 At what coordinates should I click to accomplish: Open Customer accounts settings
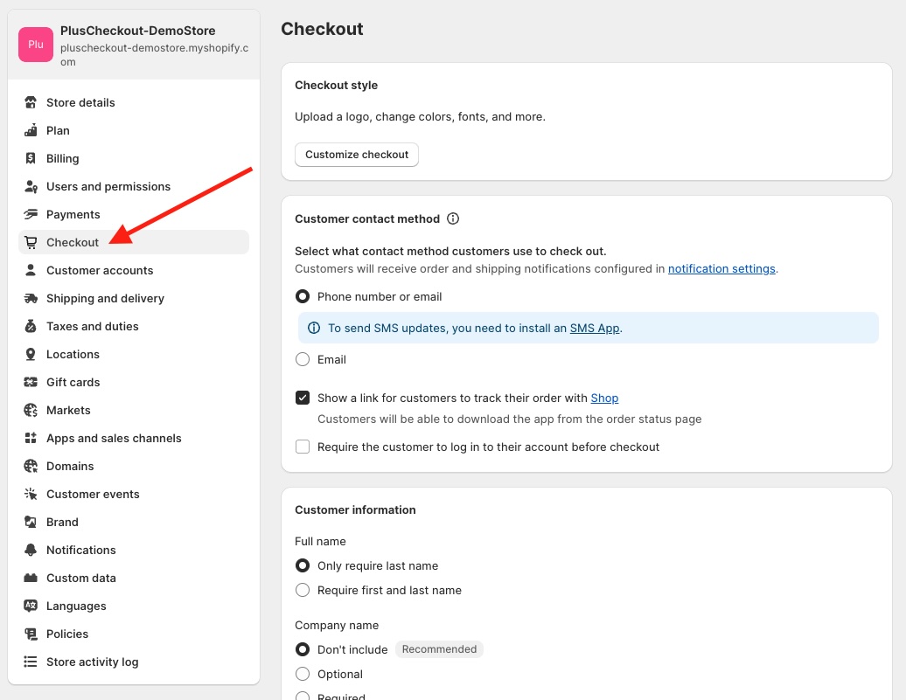(100, 270)
